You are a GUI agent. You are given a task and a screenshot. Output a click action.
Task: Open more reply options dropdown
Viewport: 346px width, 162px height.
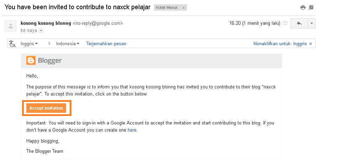click(312, 23)
